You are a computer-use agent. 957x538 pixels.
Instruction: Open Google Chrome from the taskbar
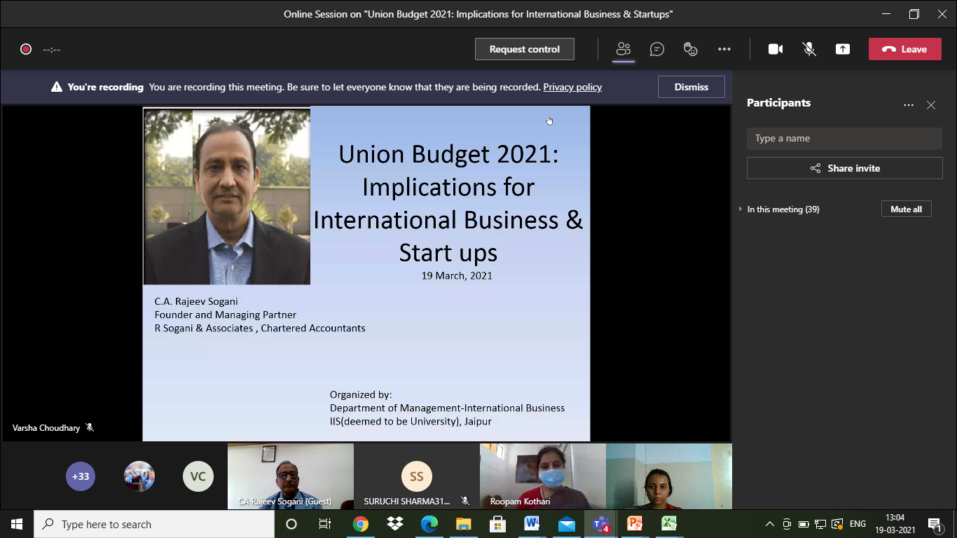[360, 524]
